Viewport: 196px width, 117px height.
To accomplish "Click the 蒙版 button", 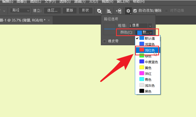I will [x=70, y=10].
